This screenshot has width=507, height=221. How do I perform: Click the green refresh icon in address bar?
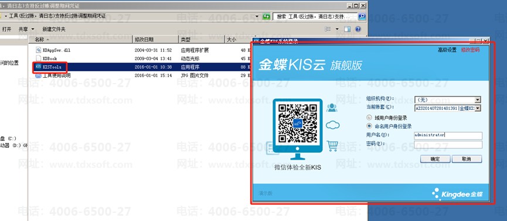pyautogui.click(x=266, y=16)
